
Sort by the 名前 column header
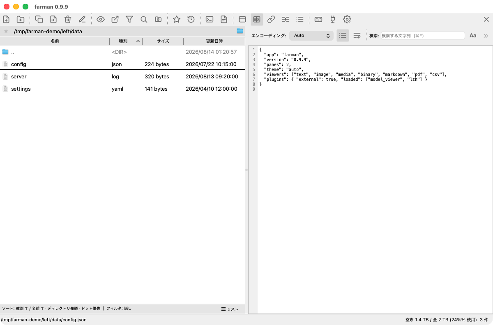(55, 41)
